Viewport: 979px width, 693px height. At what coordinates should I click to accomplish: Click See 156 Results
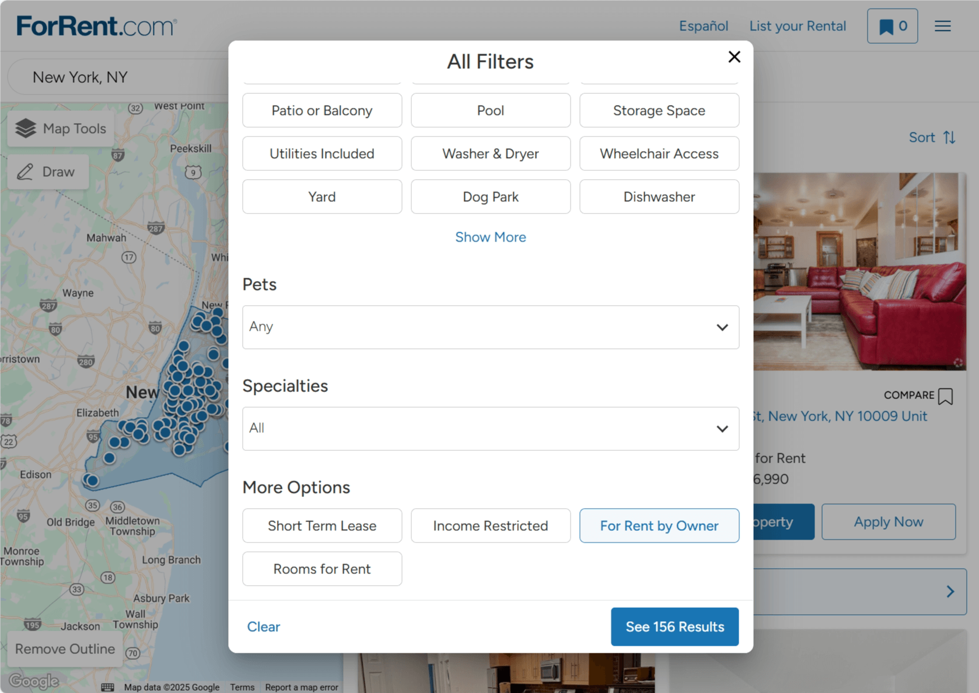[x=674, y=626]
